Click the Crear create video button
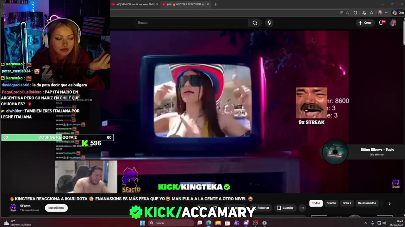405x227 pixels. (x=365, y=23)
